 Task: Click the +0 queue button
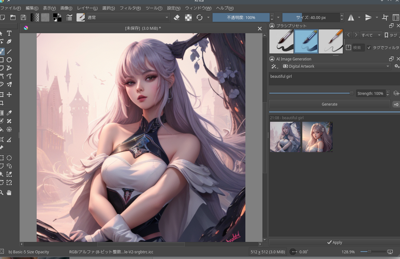tap(396, 104)
